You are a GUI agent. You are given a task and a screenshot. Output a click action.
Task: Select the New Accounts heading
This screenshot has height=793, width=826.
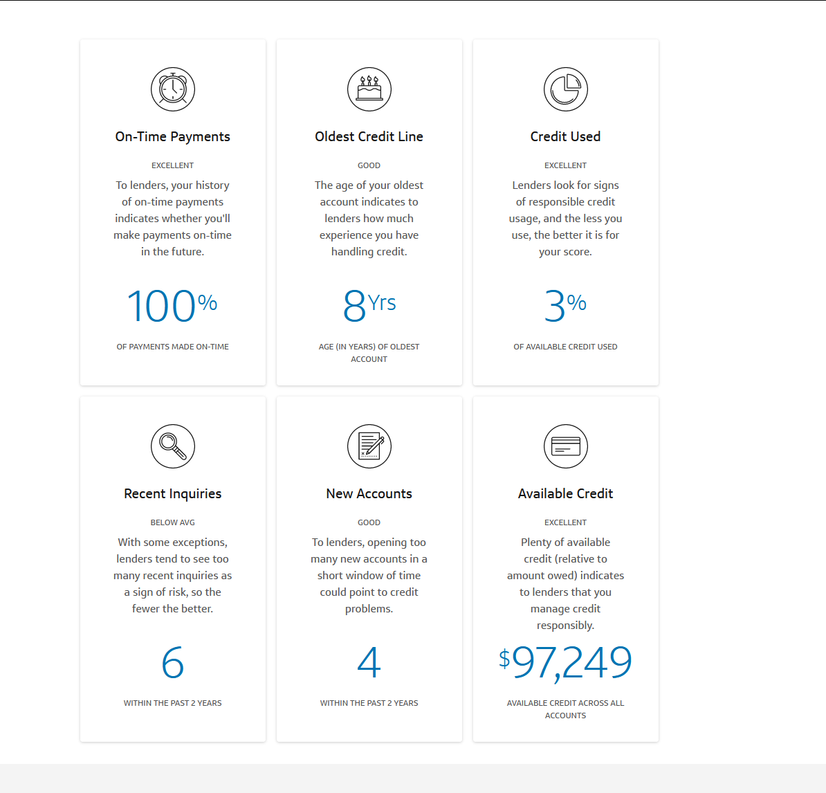click(369, 494)
